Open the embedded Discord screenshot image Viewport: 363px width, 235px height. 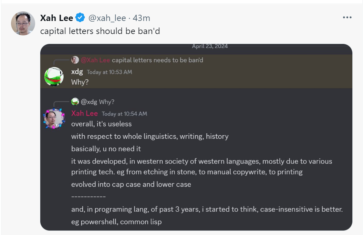(x=196, y=137)
